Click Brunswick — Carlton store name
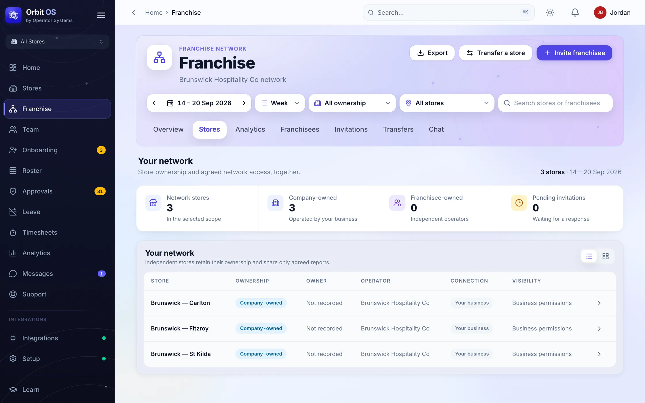This screenshot has height=403, width=645. tap(180, 303)
